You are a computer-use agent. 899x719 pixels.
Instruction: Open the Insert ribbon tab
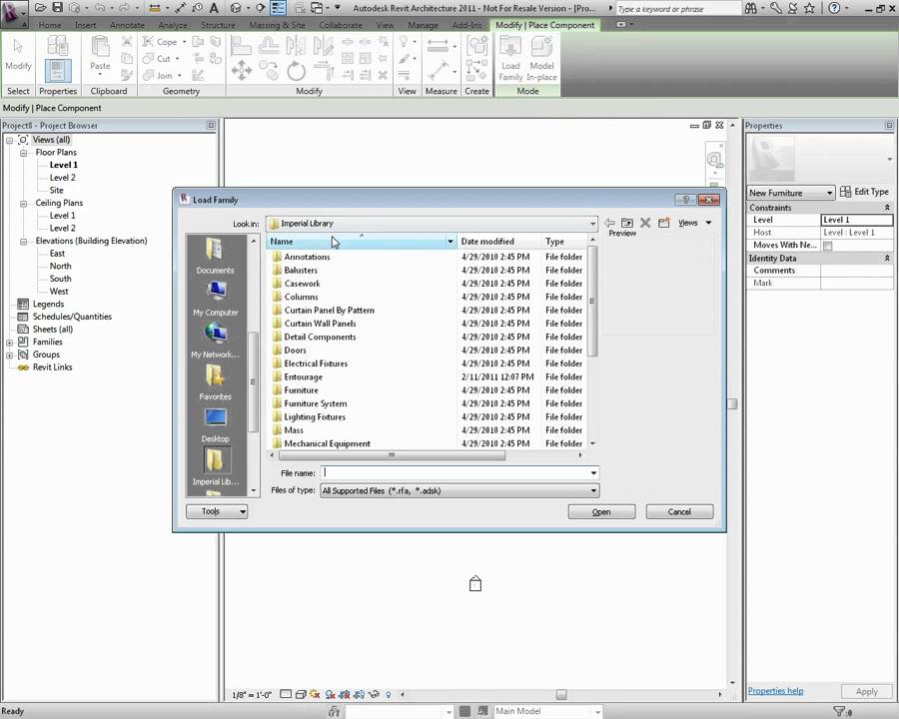tap(86, 25)
